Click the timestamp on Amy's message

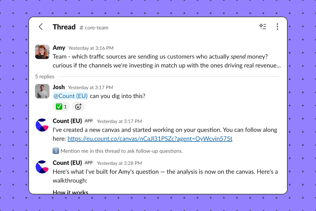pyautogui.click(x=91, y=48)
